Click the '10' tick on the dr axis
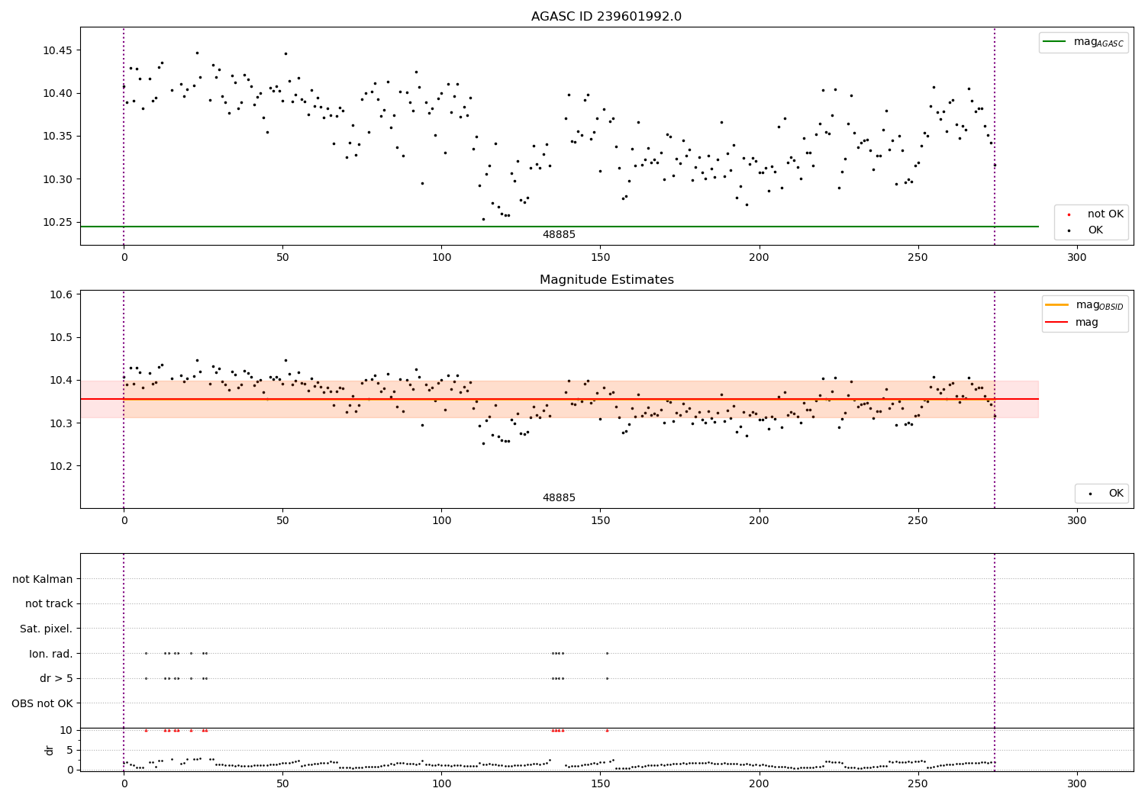 66,730
